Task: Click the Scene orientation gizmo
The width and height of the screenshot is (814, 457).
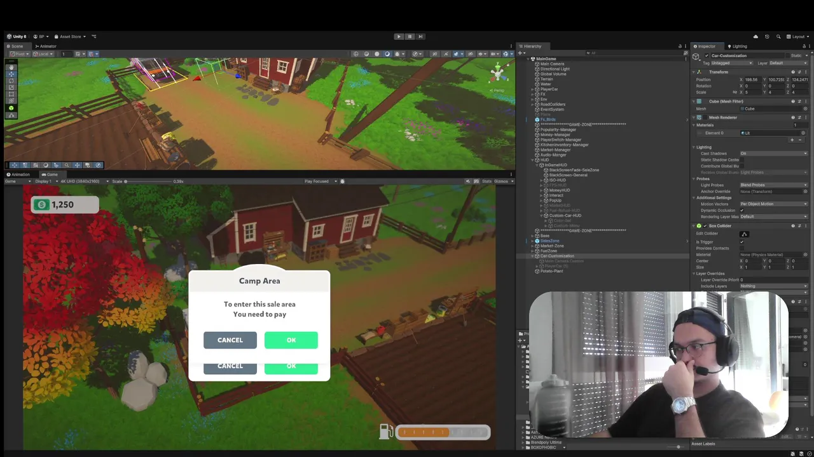Action: (x=497, y=74)
